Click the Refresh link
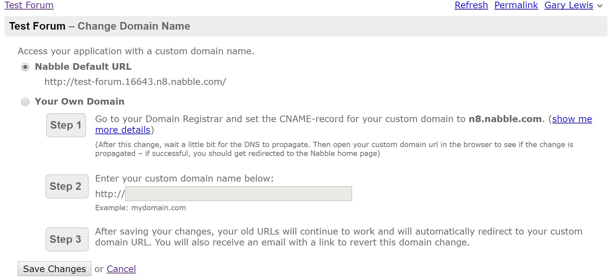The width and height of the screenshot is (614, 278). (471, 5)
